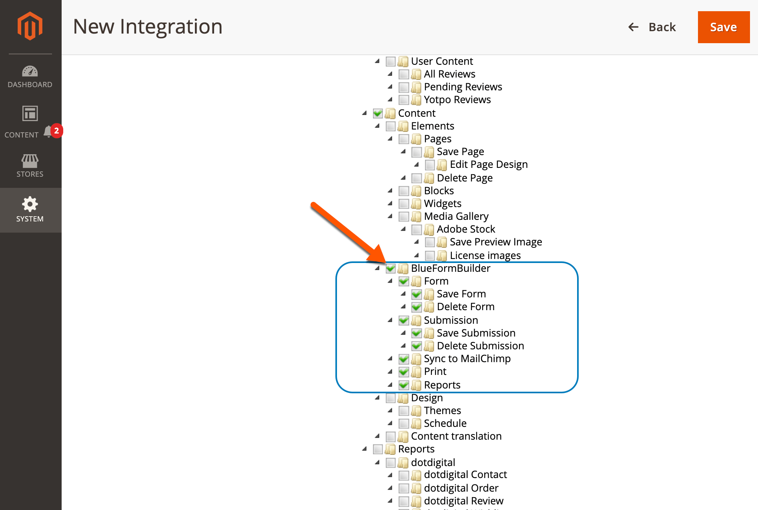
Task: Collapse the BlueFormBuilder tree node
Action: click(377, 269)
